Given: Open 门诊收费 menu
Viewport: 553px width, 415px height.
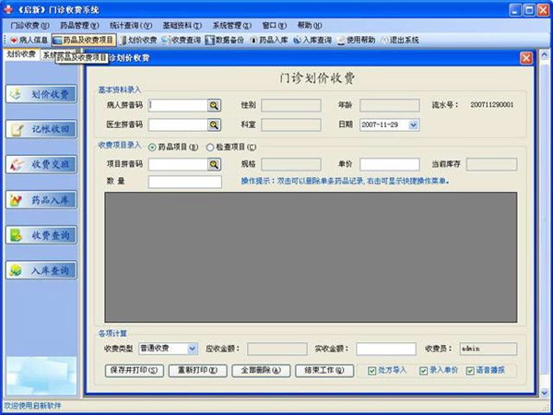Looking at the screenshot, I should (x=29, y=26).
